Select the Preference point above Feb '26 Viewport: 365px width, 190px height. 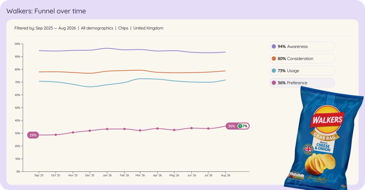coord(124,129)
